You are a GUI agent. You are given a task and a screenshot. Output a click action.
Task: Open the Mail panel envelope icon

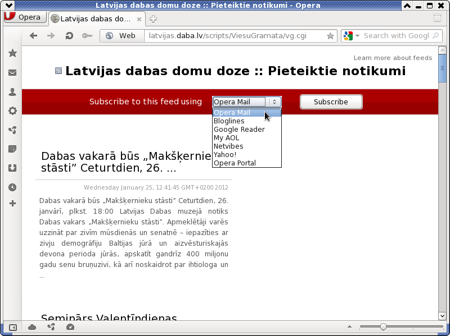pyautogui.click(x=12, y=73)
